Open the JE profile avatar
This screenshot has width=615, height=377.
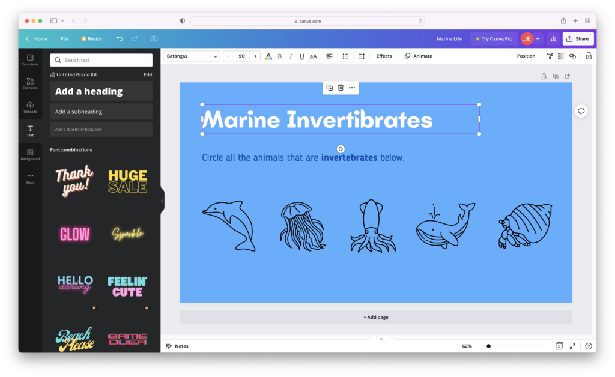coord(527,39)
